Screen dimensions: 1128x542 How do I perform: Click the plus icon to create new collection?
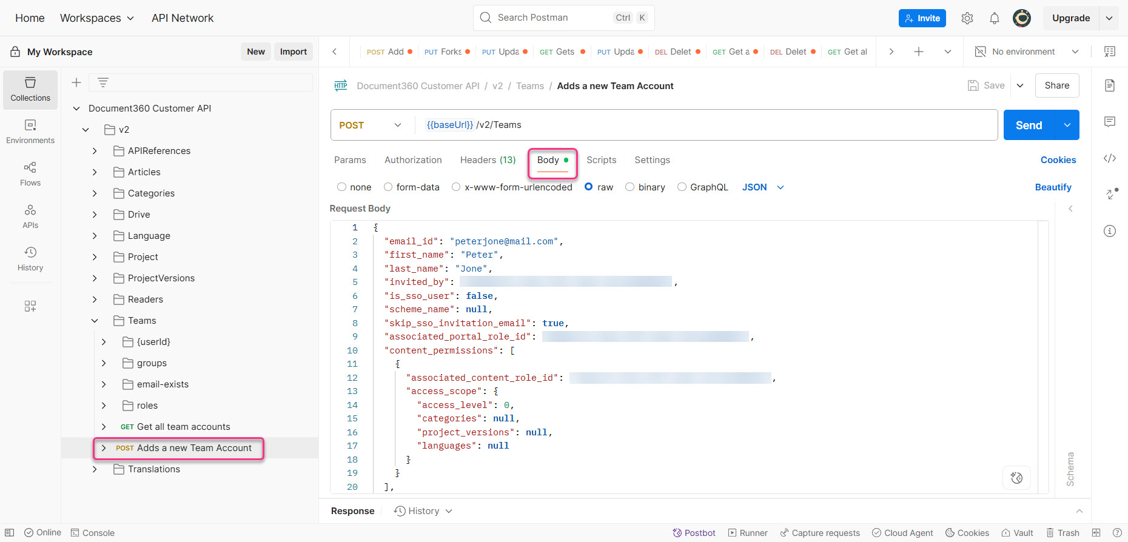click(x=76, y=82)
